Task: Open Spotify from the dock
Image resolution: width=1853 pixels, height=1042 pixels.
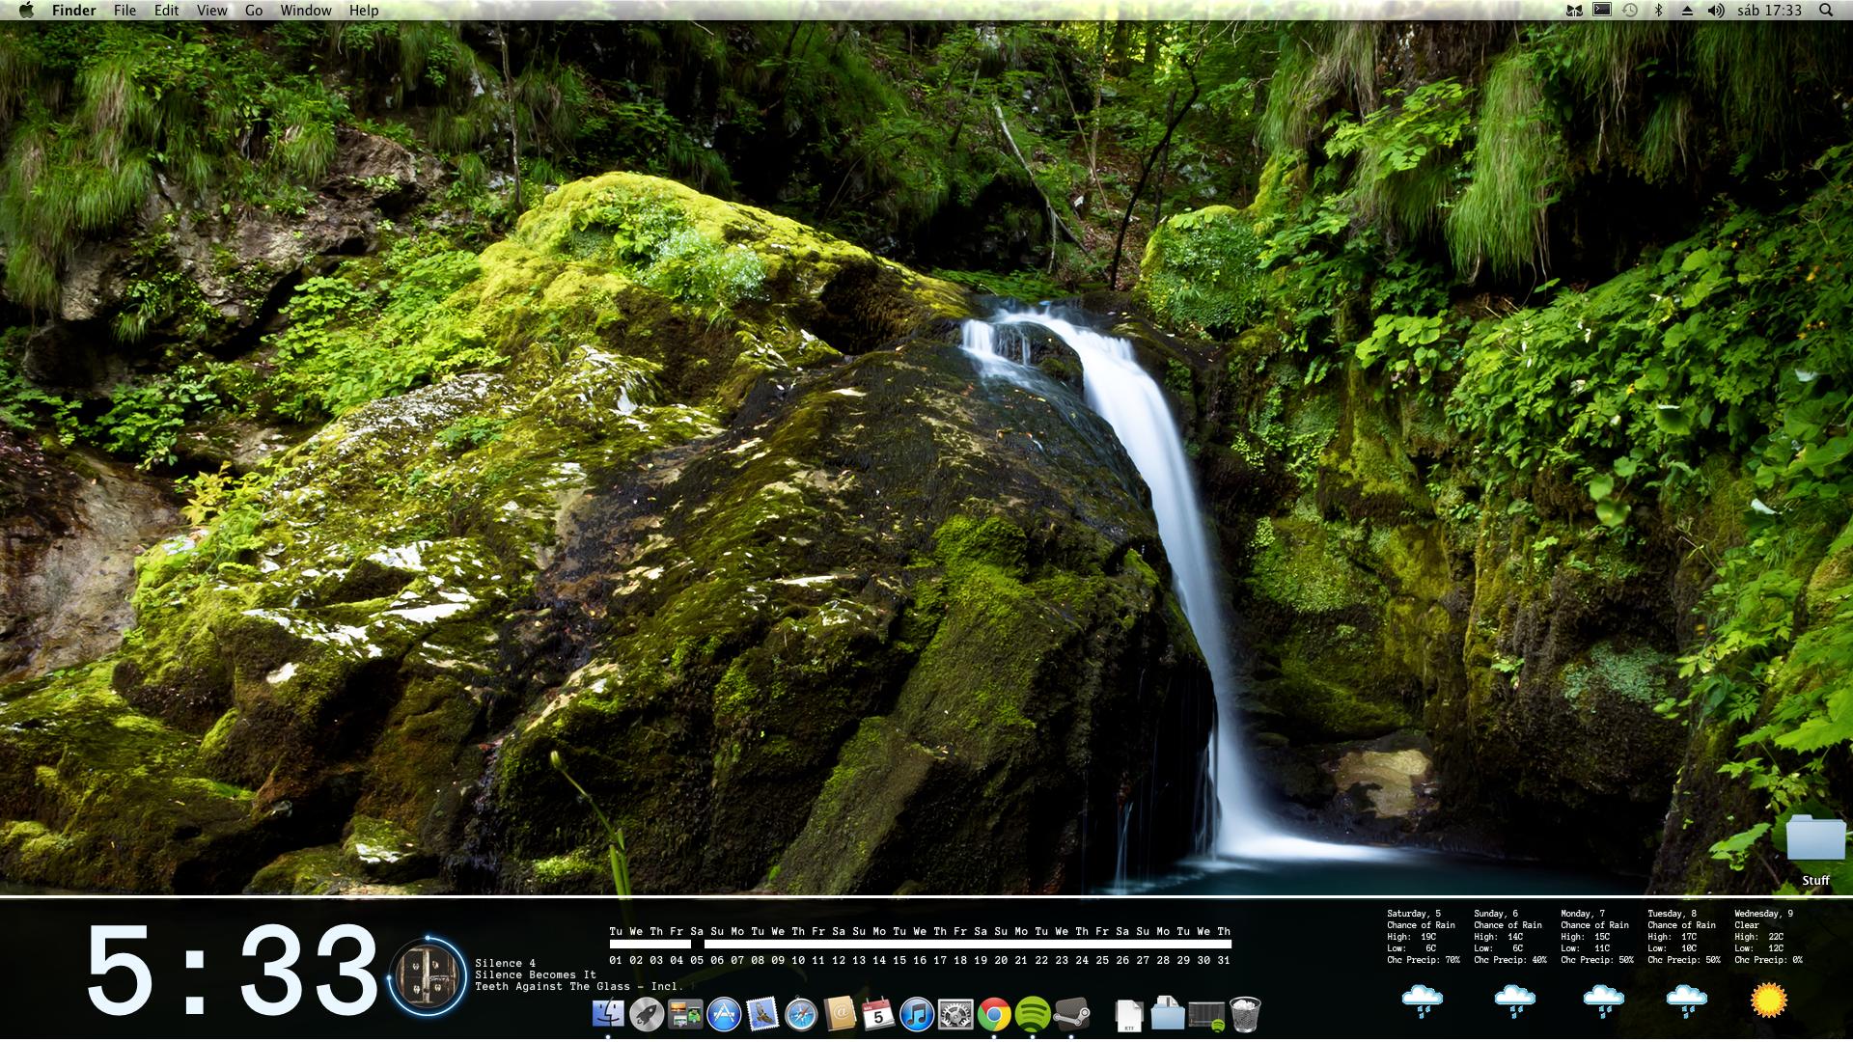Action: click(x=1033, y=1014)
